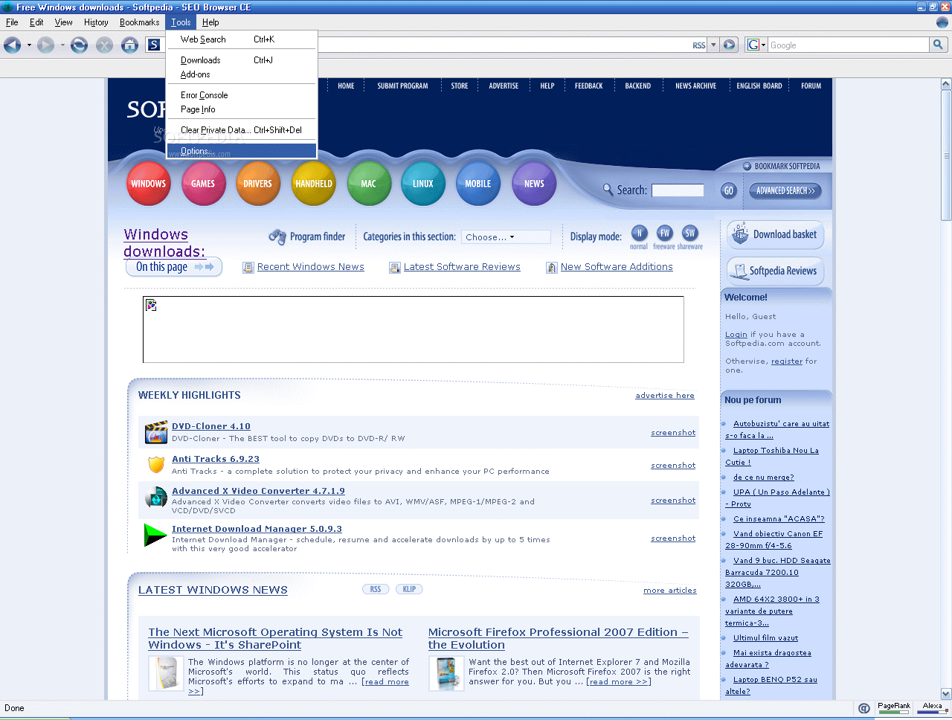Open more articles link

click(x=670, y=591)
